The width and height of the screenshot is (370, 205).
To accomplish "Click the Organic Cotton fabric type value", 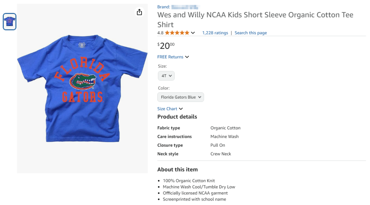I will point(225,128).
